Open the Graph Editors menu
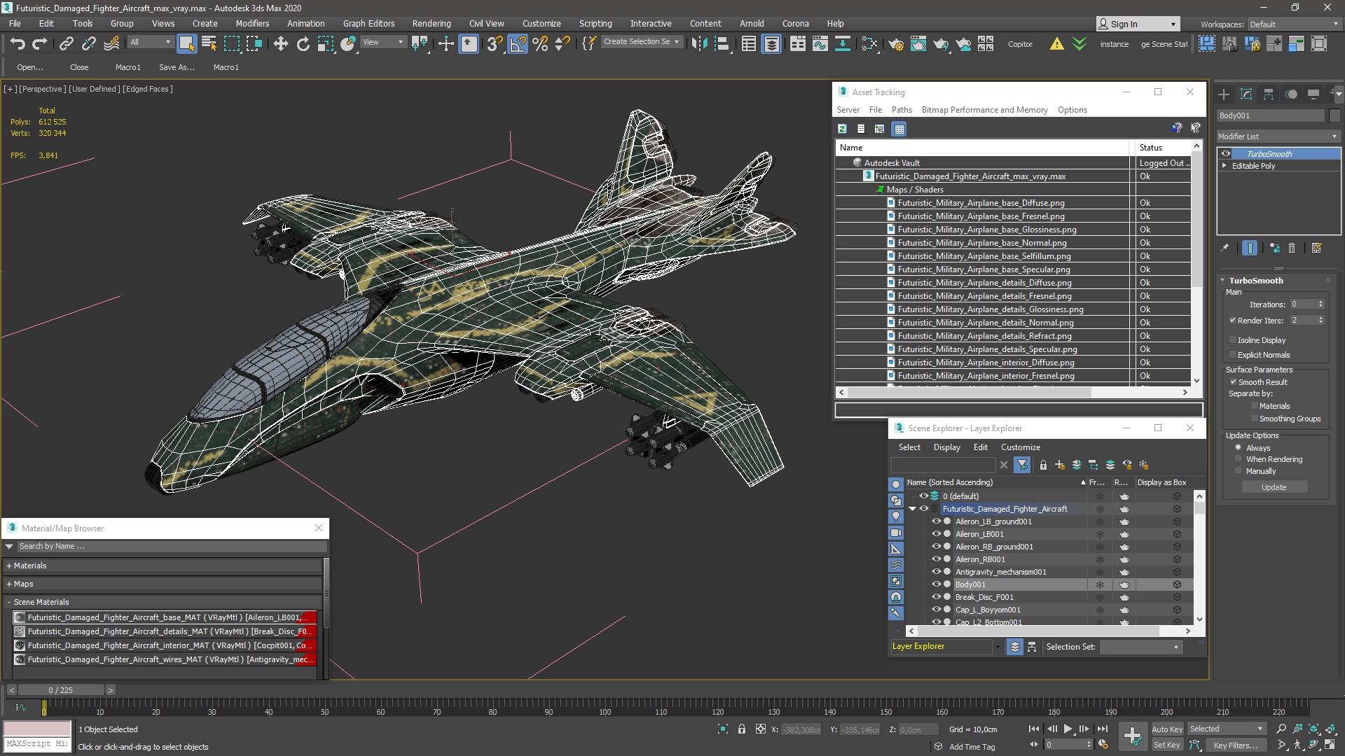 pyautogui.click(x=368, y=23)
